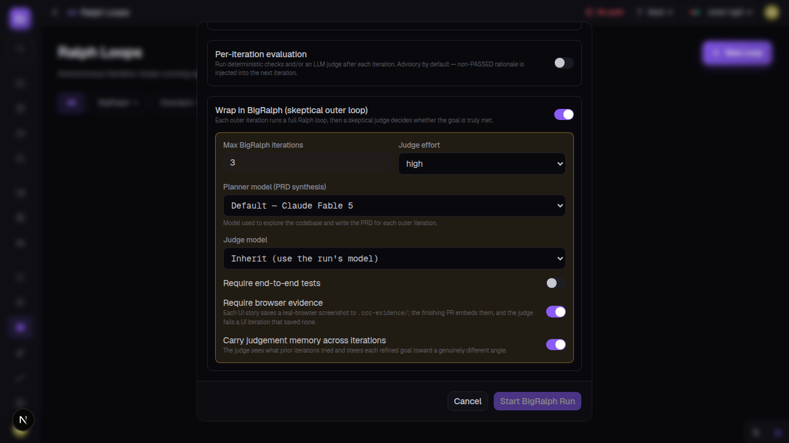Turn off Carry judgement memory toggle
The image size is (789, 443).
pyautogui.click(x=555, y=345)
